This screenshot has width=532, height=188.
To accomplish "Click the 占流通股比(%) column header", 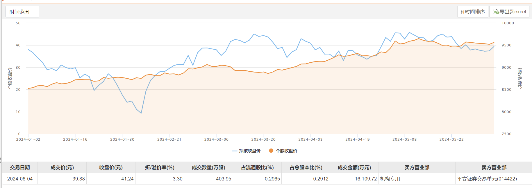I will click(257, 168).
